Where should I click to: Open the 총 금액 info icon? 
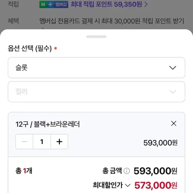127,171
